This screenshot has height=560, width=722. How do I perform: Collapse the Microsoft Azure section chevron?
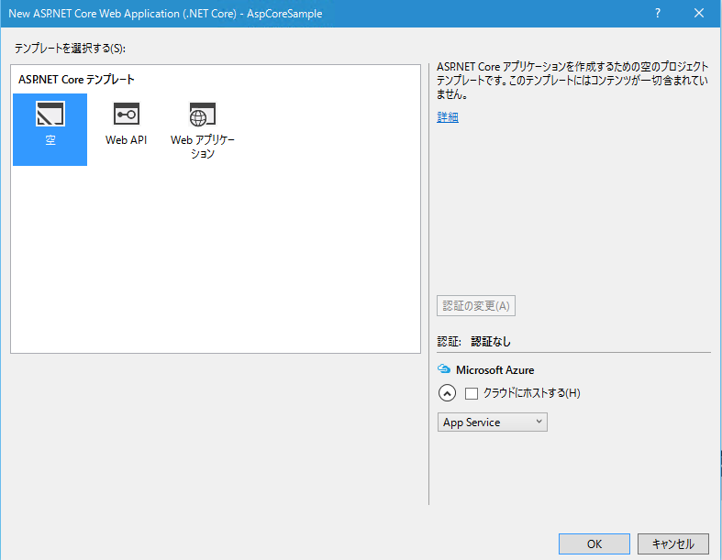(x=447, y=393)
